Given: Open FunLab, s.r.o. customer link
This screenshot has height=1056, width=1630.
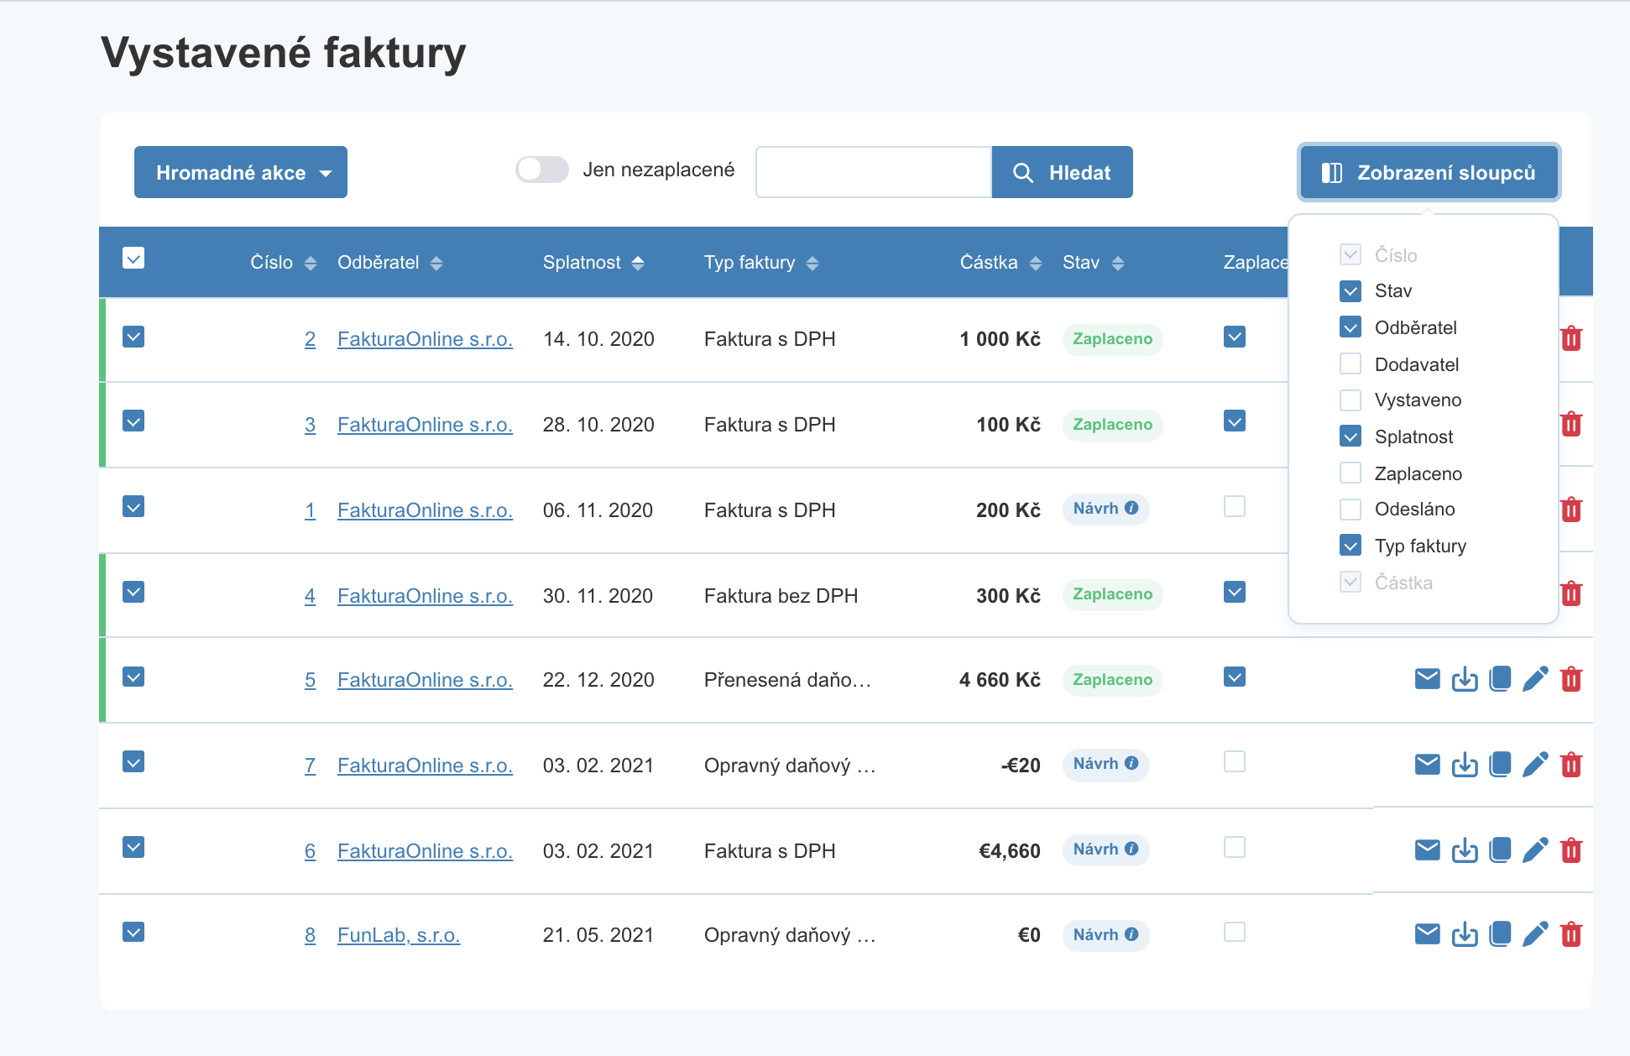Looking at the screenshot, I should point(399,935).
